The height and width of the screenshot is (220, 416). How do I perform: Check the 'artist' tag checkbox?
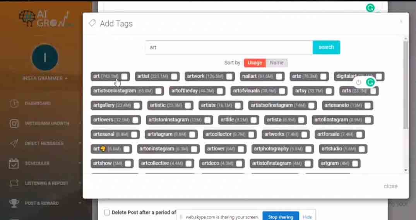(x=174, y=77)
